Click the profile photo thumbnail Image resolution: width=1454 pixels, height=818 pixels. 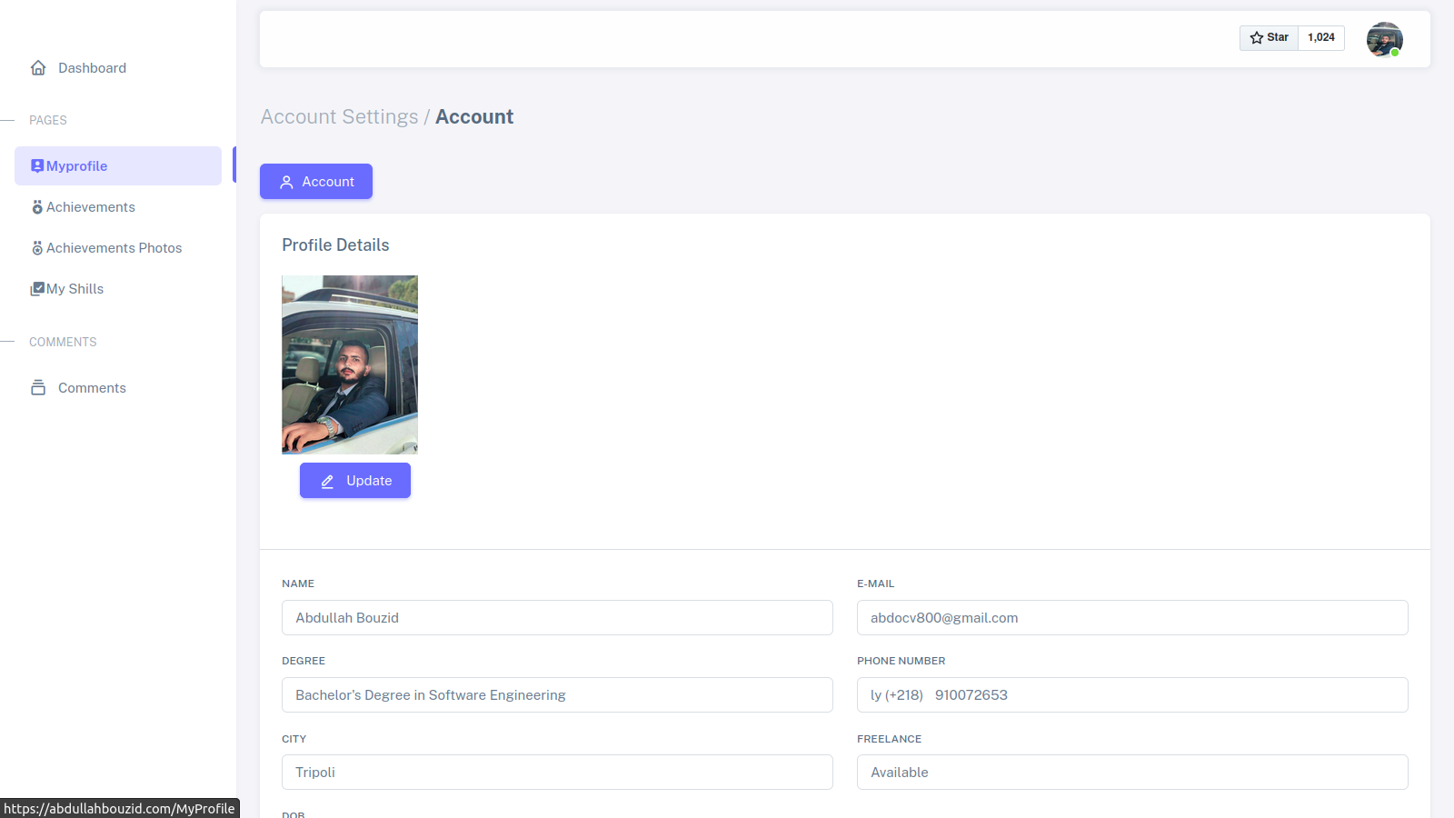(350, 364)
